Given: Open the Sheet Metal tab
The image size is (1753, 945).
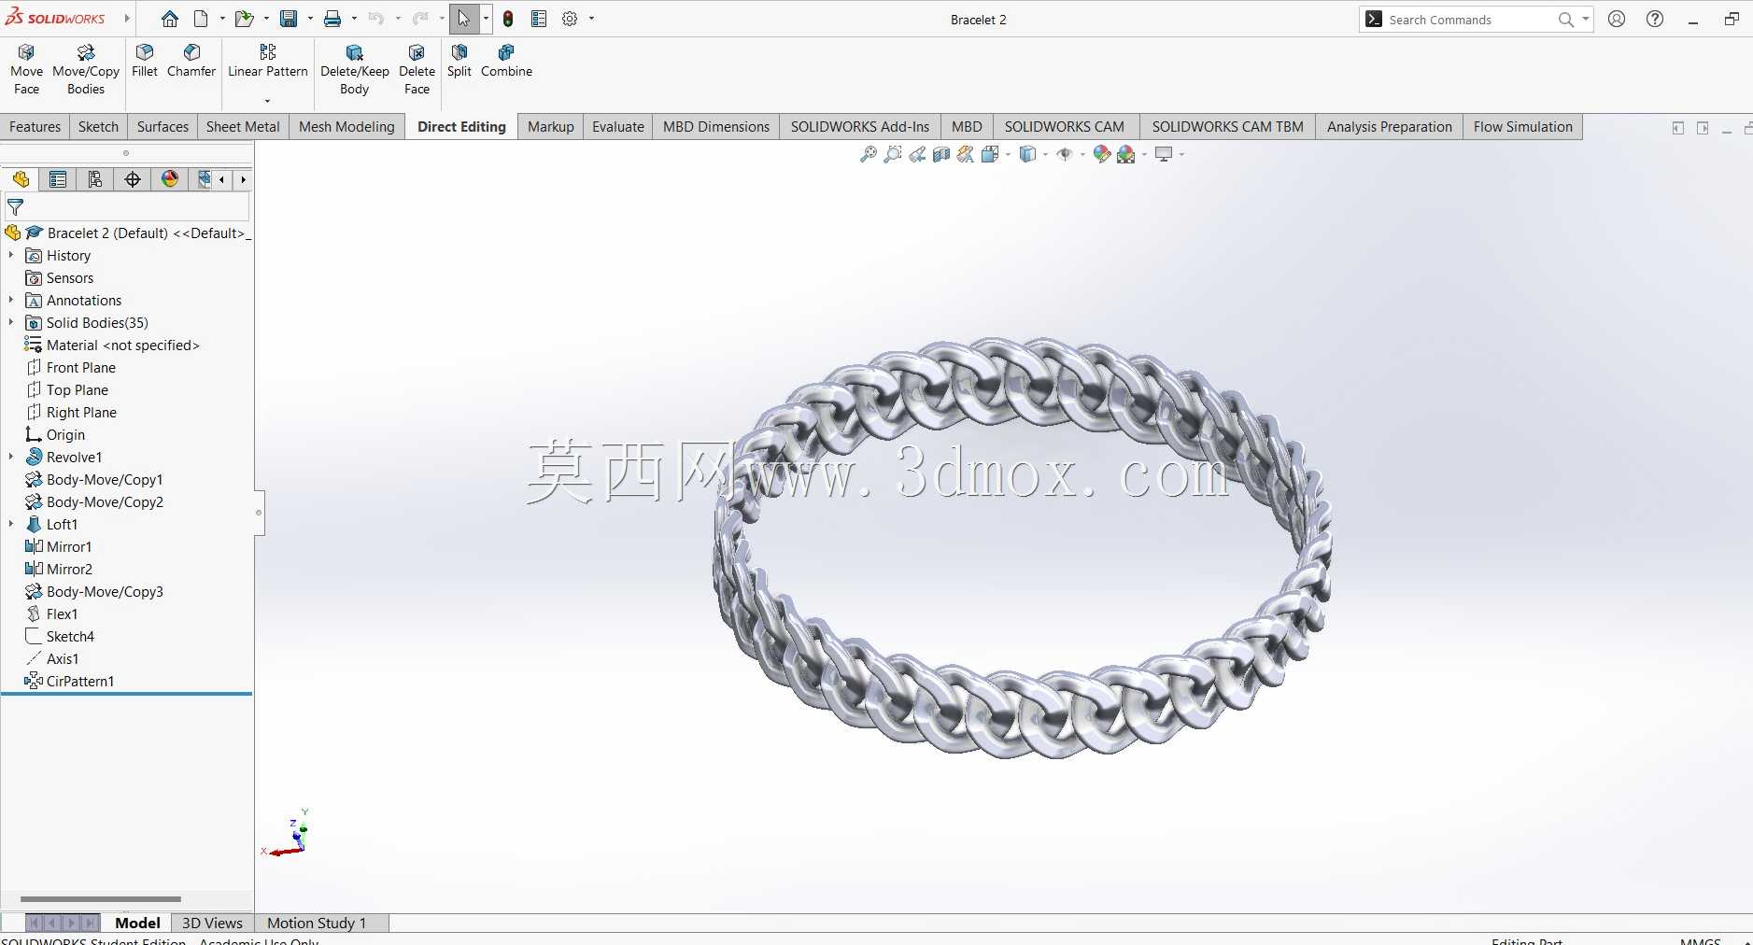Looking at the screenshot, I should tap(243, 127).
